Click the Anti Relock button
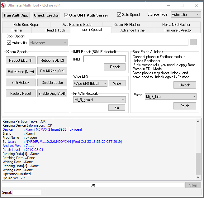This screenshot has width=204, height=198. tap(21, 82)
